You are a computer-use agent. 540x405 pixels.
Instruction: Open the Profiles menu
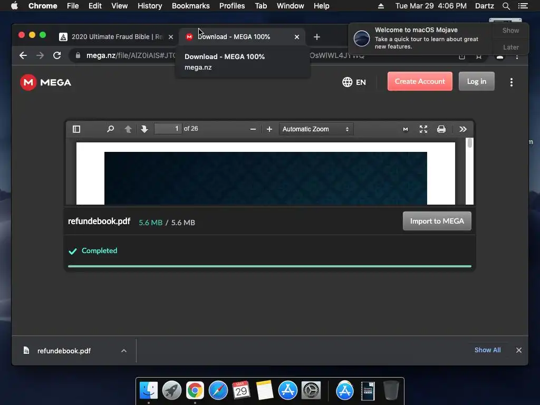coord(232,6)
